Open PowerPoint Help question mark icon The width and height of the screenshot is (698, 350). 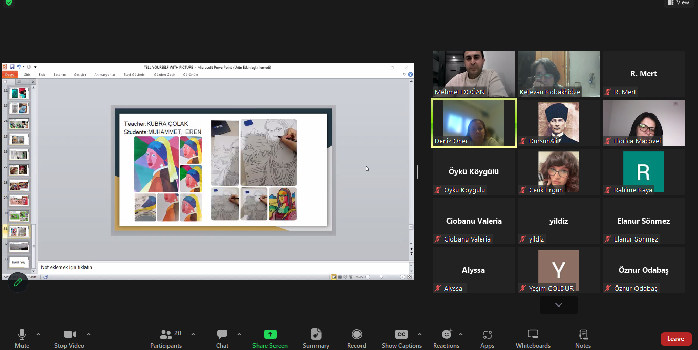[x=410, y=74]
